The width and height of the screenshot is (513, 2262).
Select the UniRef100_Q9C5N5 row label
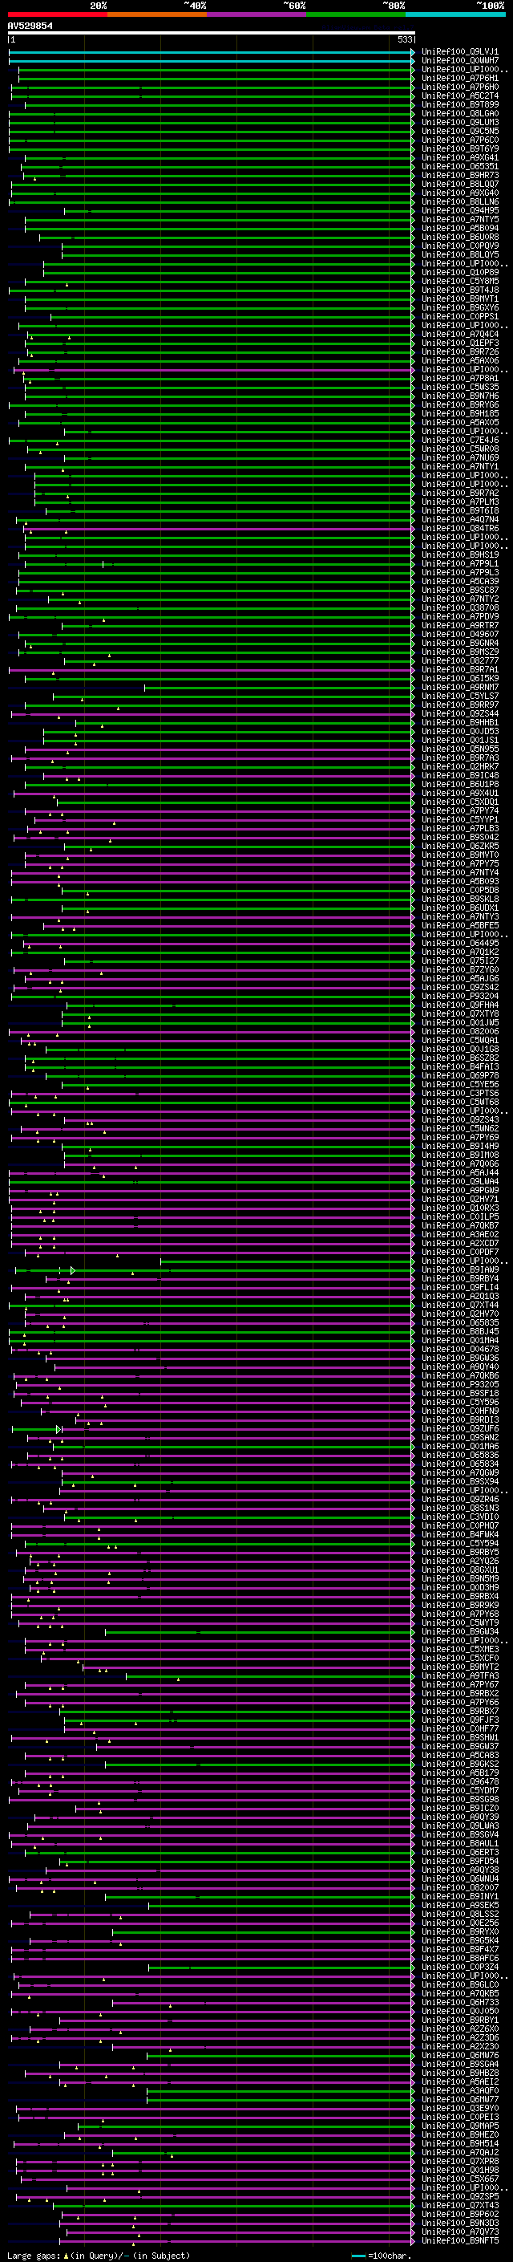coord(460,131)
